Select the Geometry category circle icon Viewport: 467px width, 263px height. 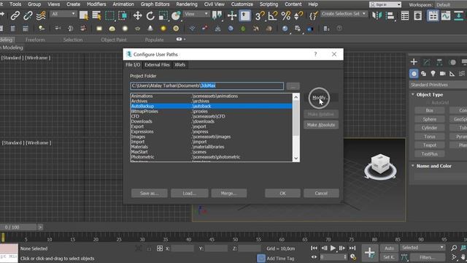(x=414, y=74)
